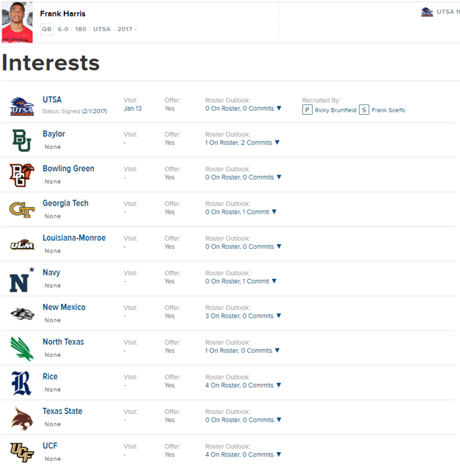Click the UCF logo icon
The image size is (460, 469).
21,452
